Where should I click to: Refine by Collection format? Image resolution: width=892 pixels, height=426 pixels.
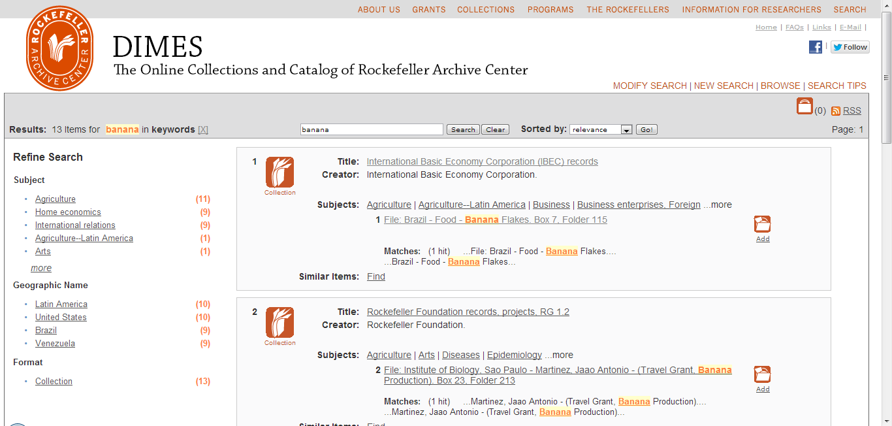54,382
